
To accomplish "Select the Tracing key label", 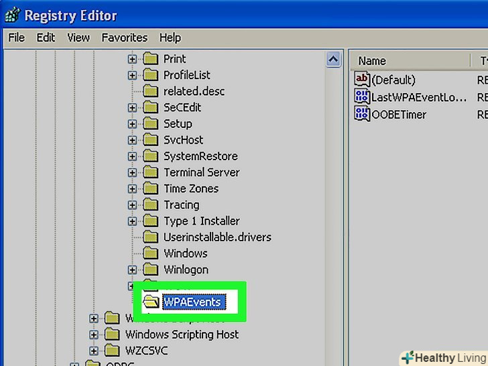I will tap(182, 205).
